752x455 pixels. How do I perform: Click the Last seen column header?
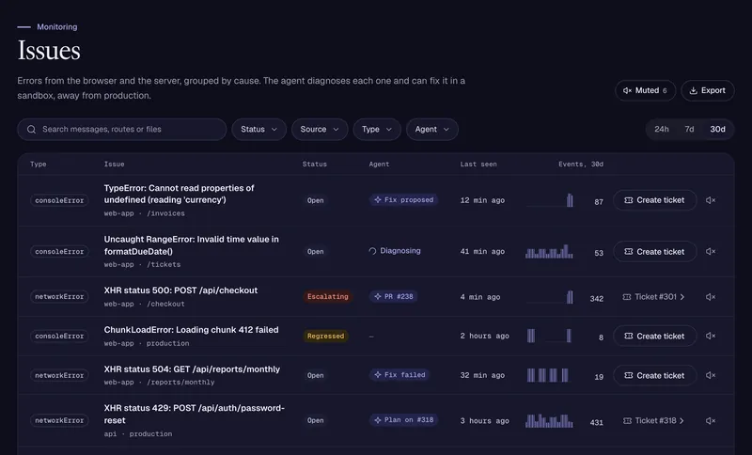[478, 164]
